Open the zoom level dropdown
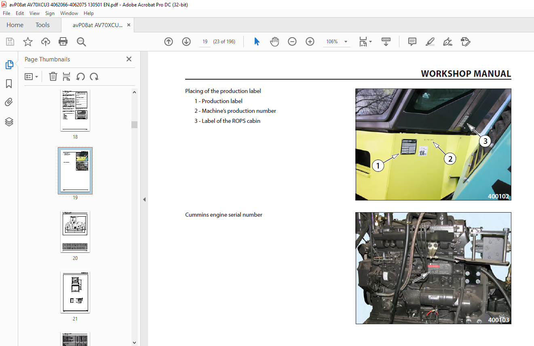The image size is (534, 346). point(346,42)
